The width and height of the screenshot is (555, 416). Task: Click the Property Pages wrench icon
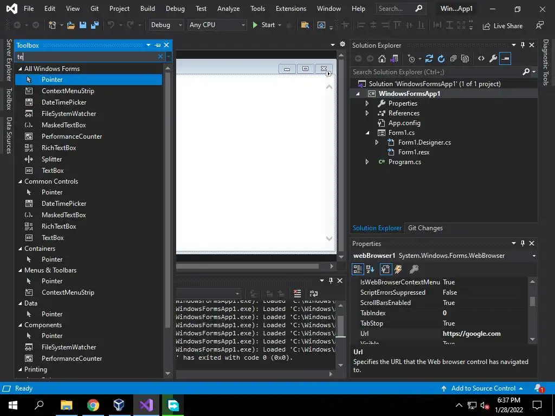(414, 269)
